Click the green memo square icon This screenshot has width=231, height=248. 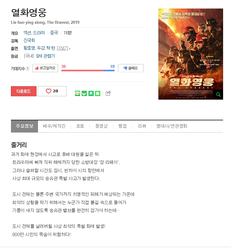(98, 93)
